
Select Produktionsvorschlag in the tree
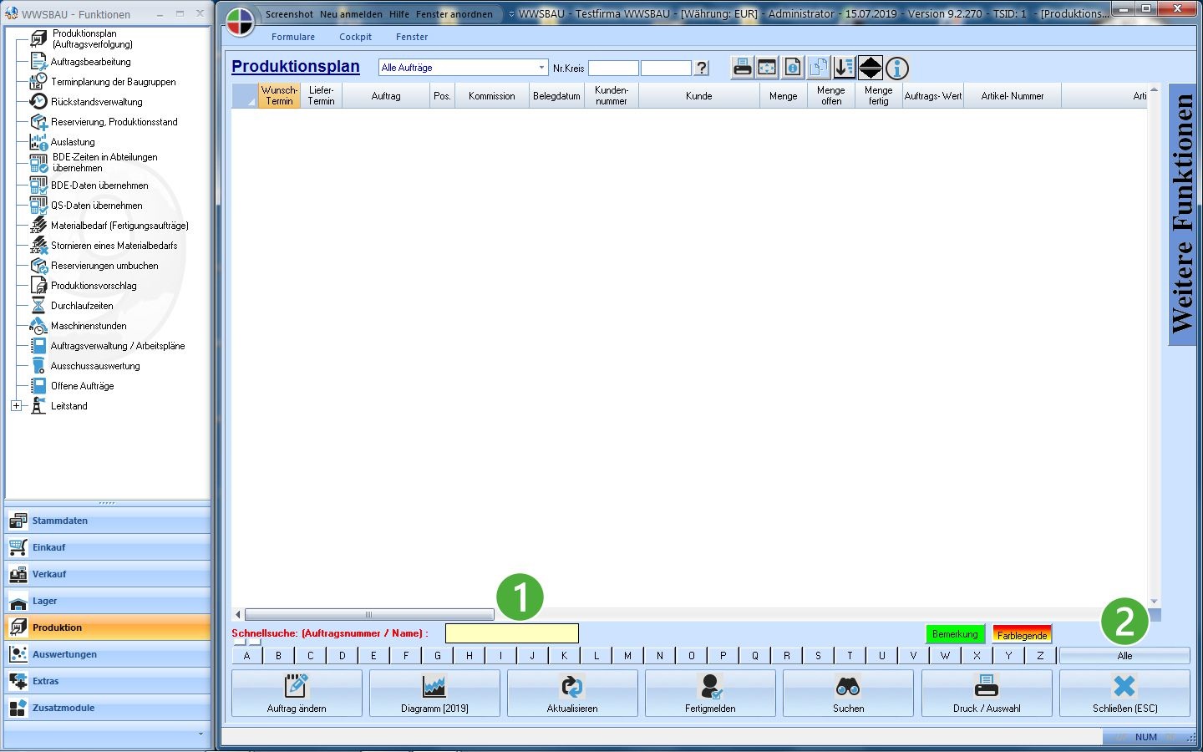pyautogui.click(x=94, y=286)
